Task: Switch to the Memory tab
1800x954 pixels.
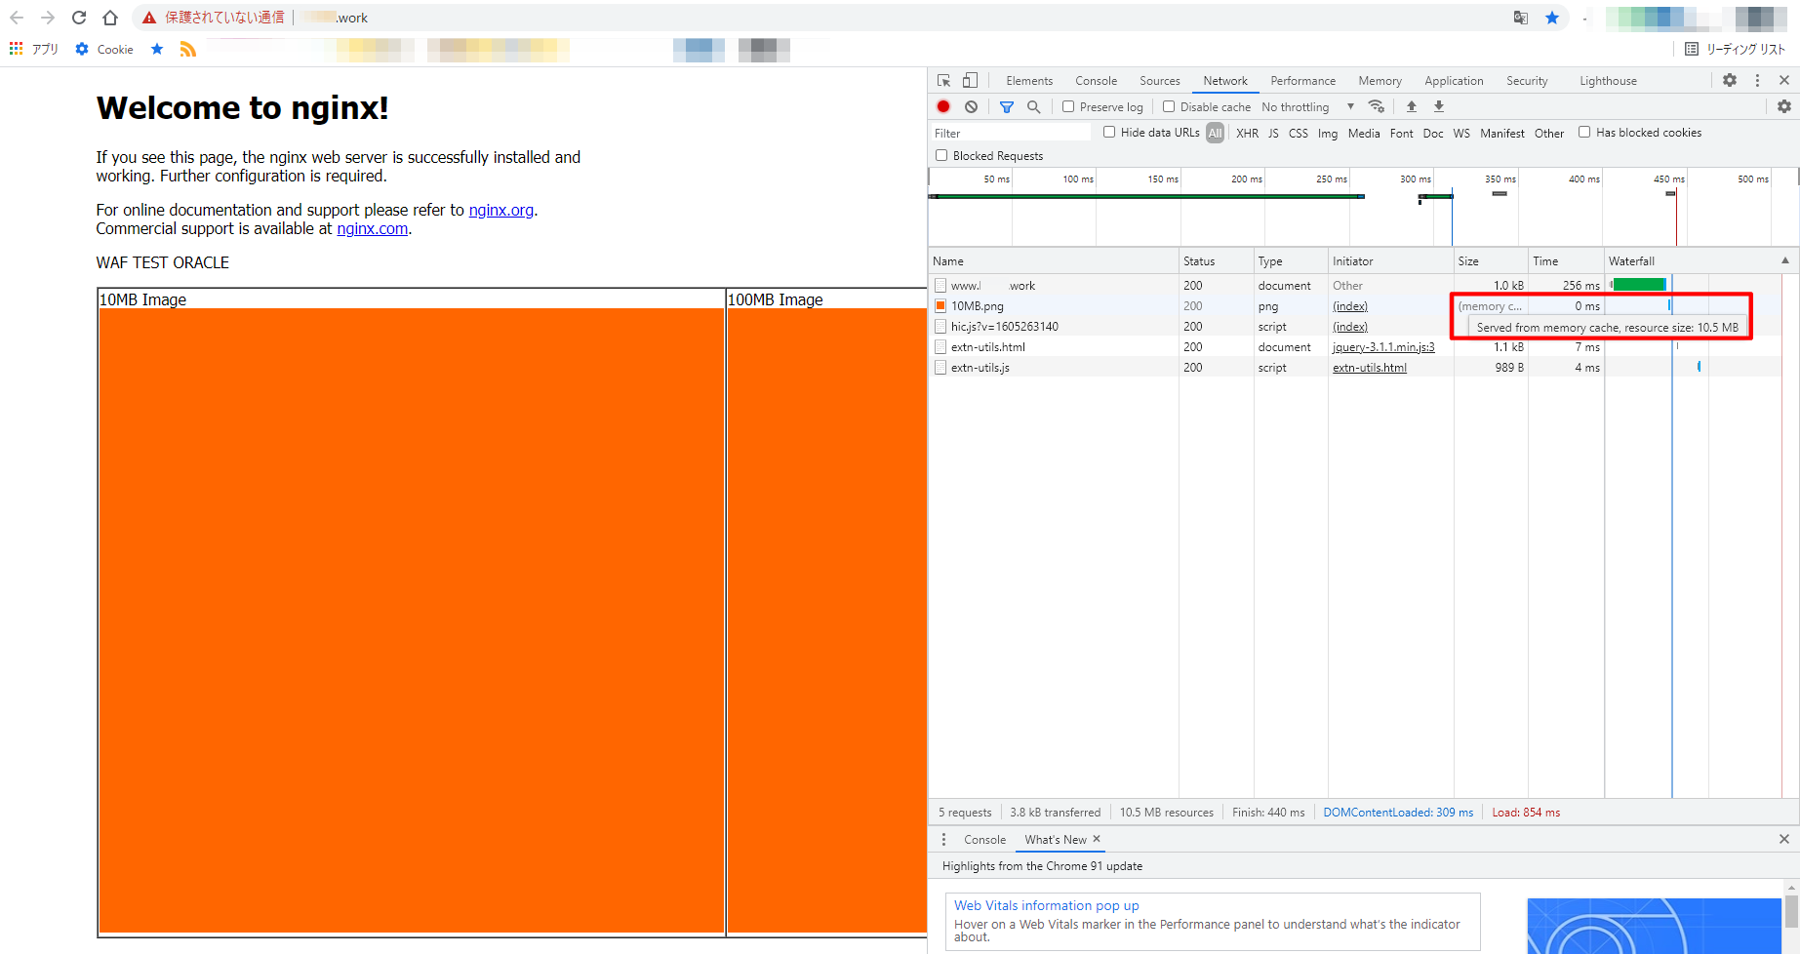Action: point(1380,81)
